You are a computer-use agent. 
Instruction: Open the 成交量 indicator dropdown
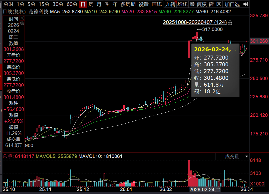232,156
